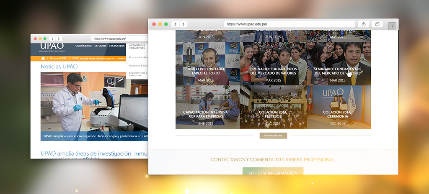Expand the Facultades navigation item
Screen dimensions: 429x194
(116, 46)
